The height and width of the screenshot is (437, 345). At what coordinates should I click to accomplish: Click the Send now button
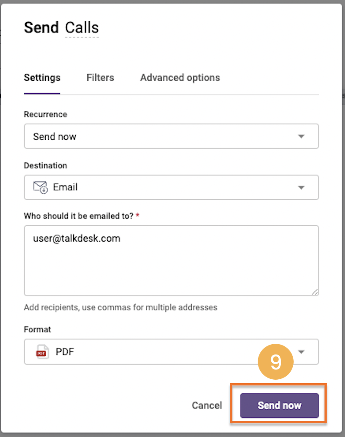[279, 405]
